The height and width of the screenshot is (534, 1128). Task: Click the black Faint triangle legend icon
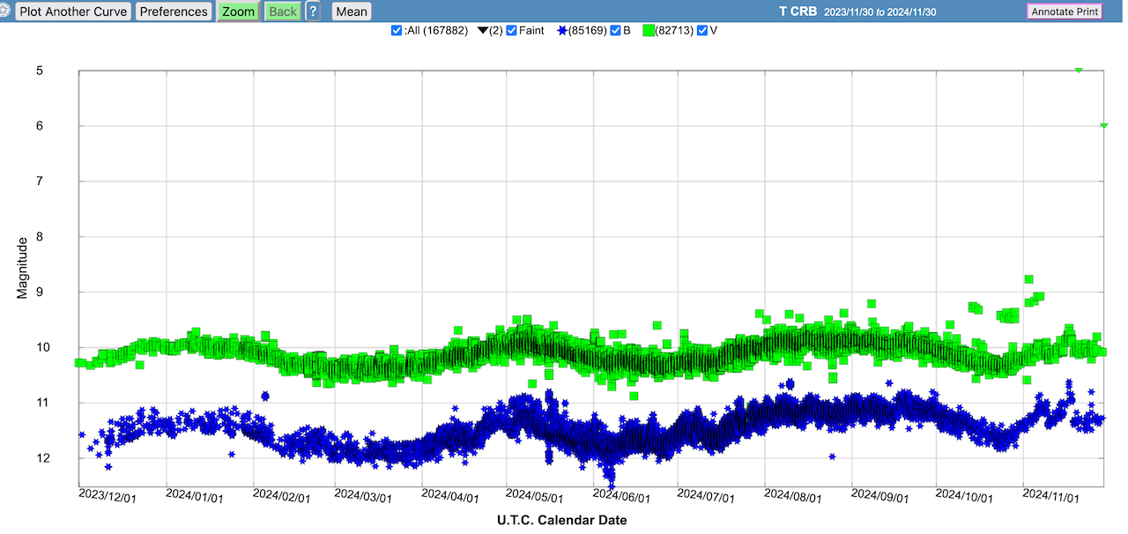(483, 31)
